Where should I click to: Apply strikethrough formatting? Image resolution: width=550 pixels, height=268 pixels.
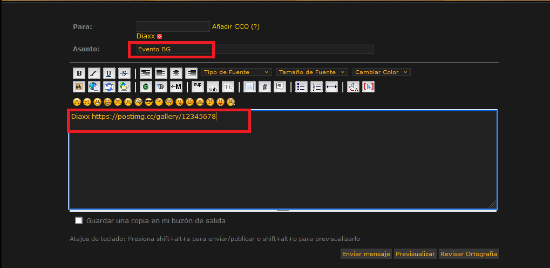pos(124,73)
